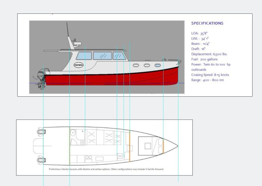The width and height of the screenshot is (262, 186).
Task: Click the forward cabin window in profile
Action: pyautogui.click(x=119, y=56)
